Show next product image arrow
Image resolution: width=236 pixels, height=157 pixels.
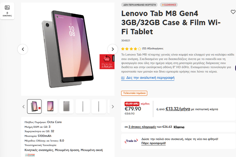coord(112,49)
